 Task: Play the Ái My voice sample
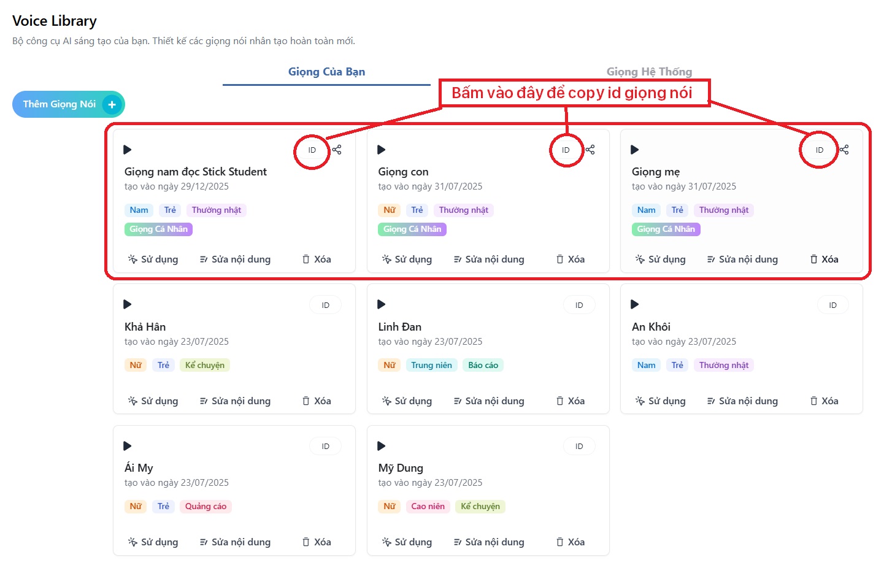[128, 446]
